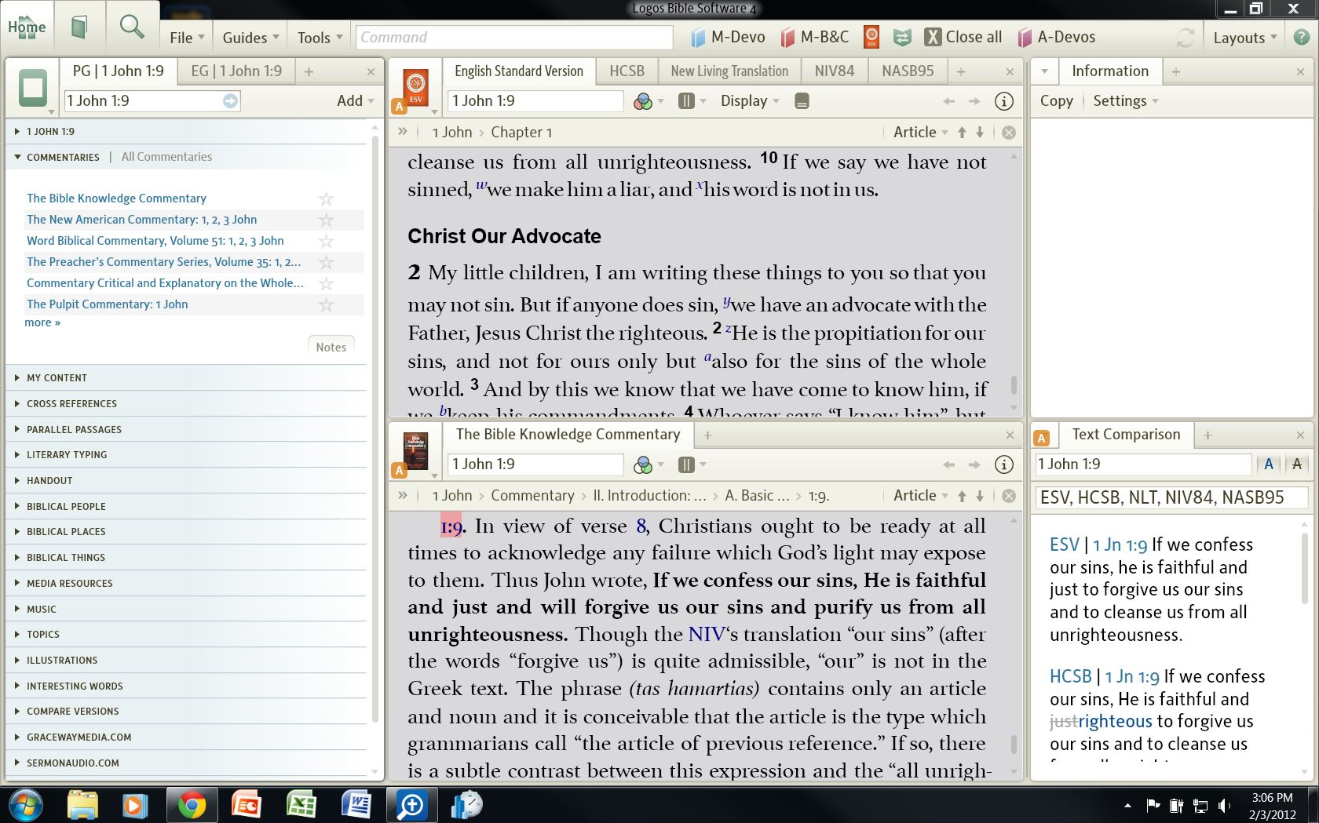Click the go arrow in passage guide reference box

230,100
